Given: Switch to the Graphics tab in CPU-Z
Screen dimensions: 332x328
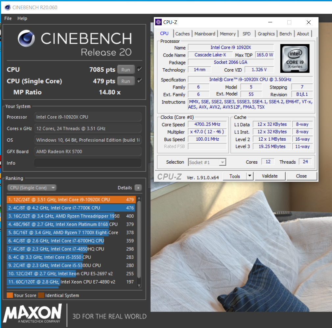Looking at the screenshot, I should (266, 34).
